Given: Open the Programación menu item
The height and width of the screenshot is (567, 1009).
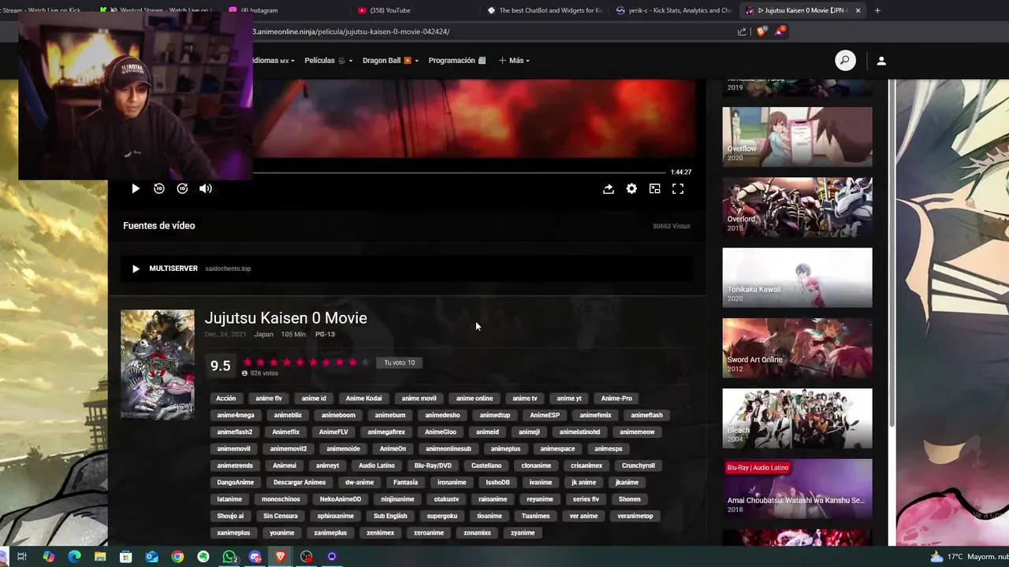Looking at the screenshot, I should point(457,61).
